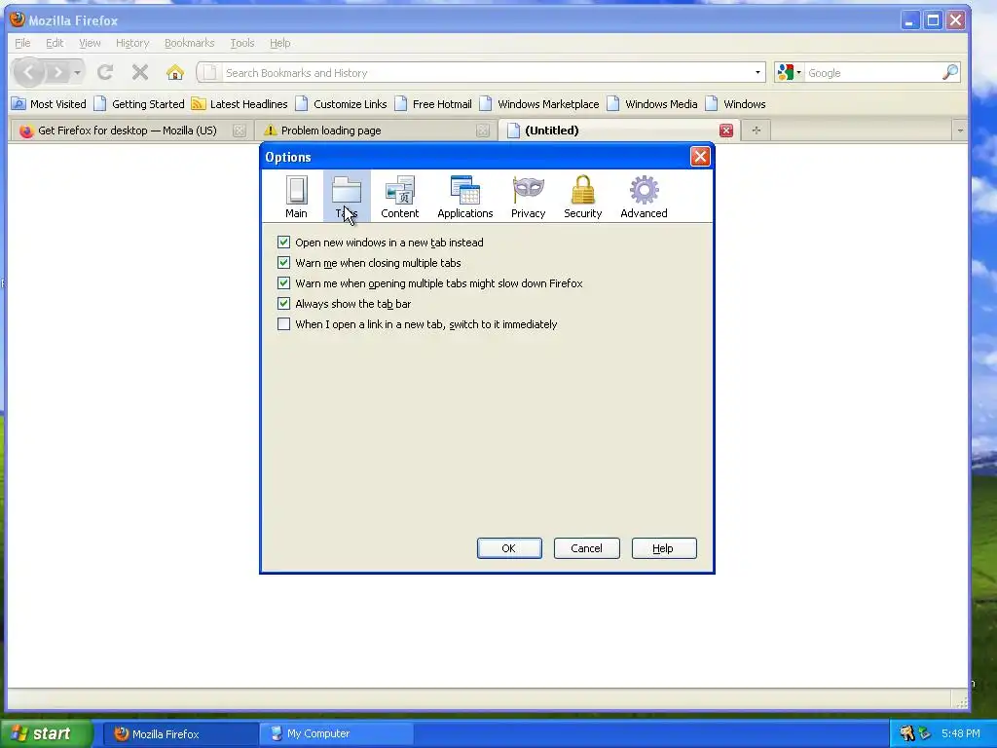Screen dimensions: 997x748
Task: Switch to My Computer in the taskbar
Action: coord(336,733)
